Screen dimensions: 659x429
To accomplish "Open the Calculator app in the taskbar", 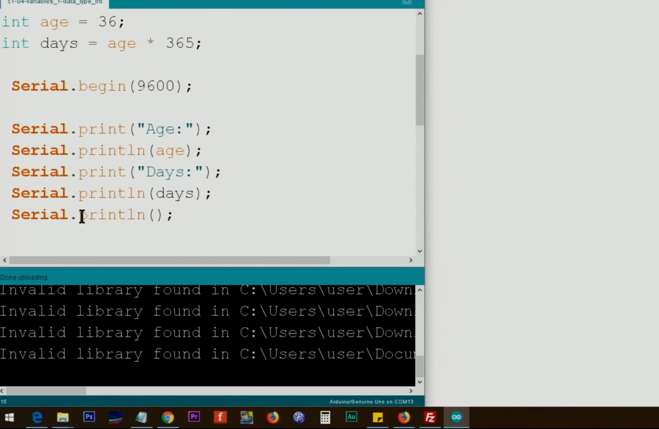I will tap(325, 417).
